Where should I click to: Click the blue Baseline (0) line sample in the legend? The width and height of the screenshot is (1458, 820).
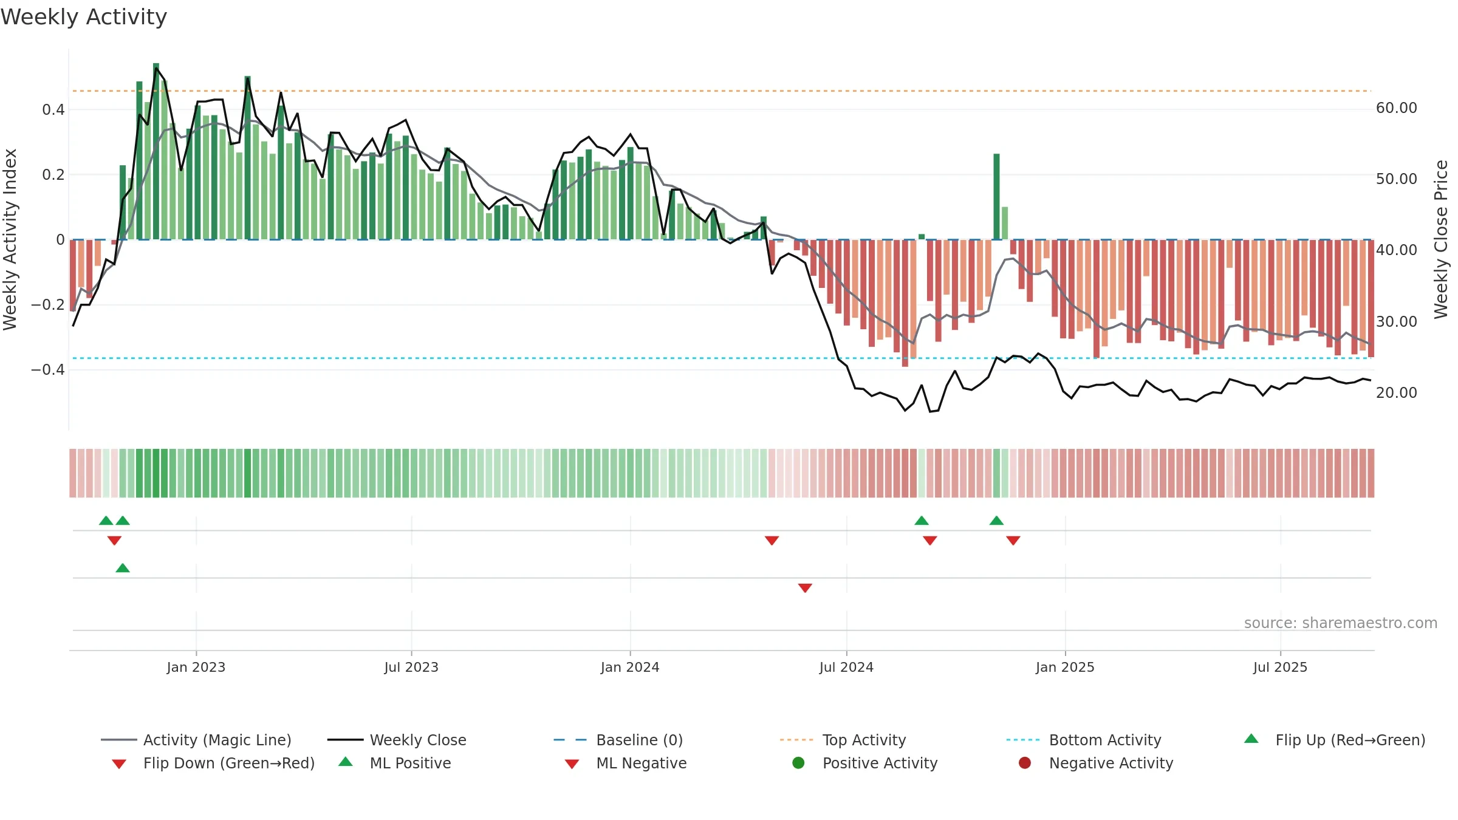[570, 740]
